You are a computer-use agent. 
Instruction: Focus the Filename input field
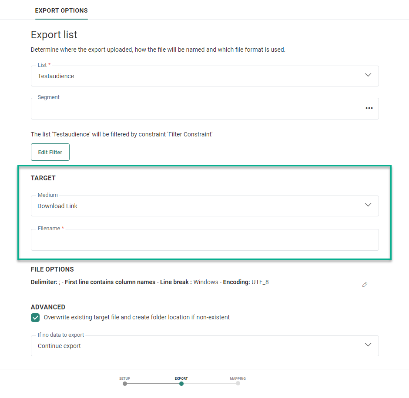(x=204, y=240)
